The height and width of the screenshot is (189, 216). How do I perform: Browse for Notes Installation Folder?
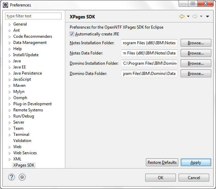point(196,43)
